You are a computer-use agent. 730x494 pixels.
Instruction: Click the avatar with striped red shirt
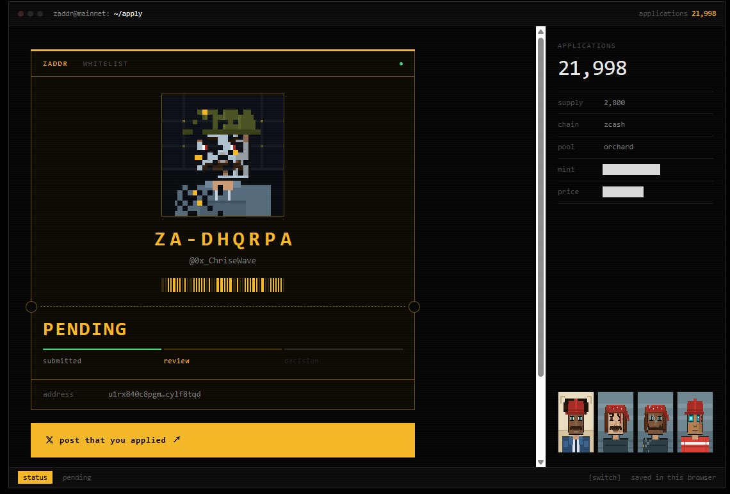(x=695, y=422)
